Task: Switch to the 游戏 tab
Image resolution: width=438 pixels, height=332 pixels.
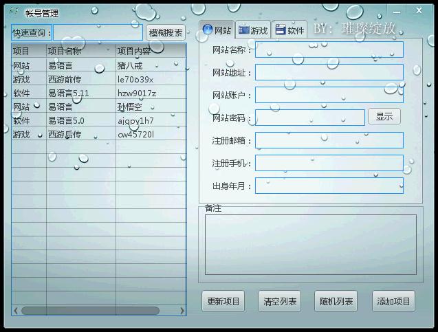Action: (x=253, y=30)
